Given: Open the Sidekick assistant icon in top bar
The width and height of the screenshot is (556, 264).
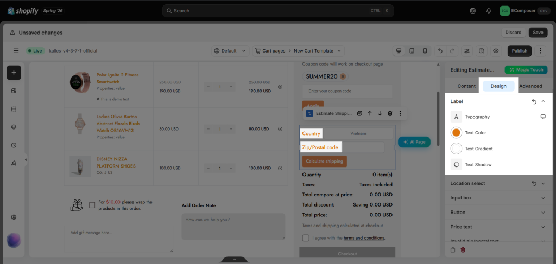Looking at the screenshot, I should coord(473,11).
